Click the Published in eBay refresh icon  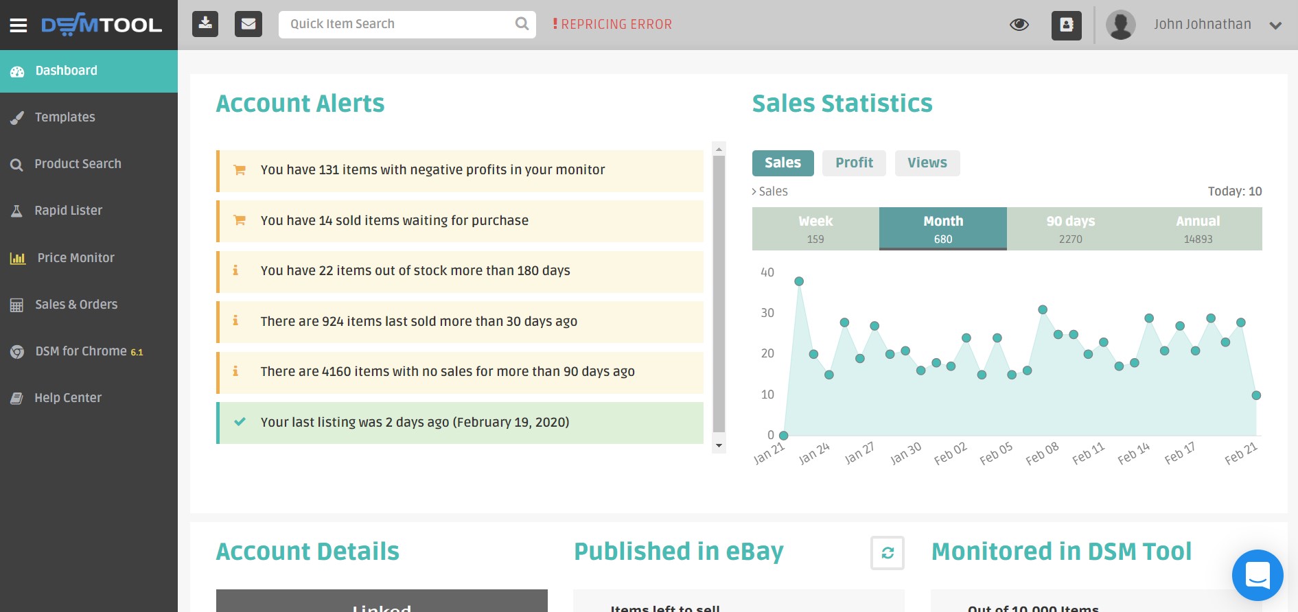point(888,553)
